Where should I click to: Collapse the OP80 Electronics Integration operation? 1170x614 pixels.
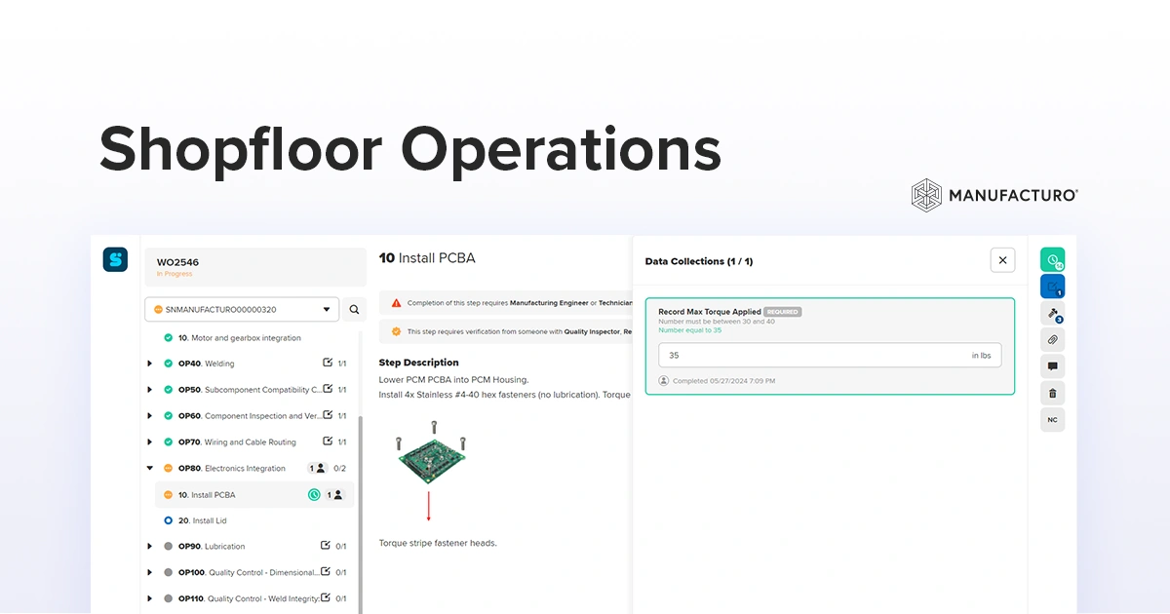[149, 468]
